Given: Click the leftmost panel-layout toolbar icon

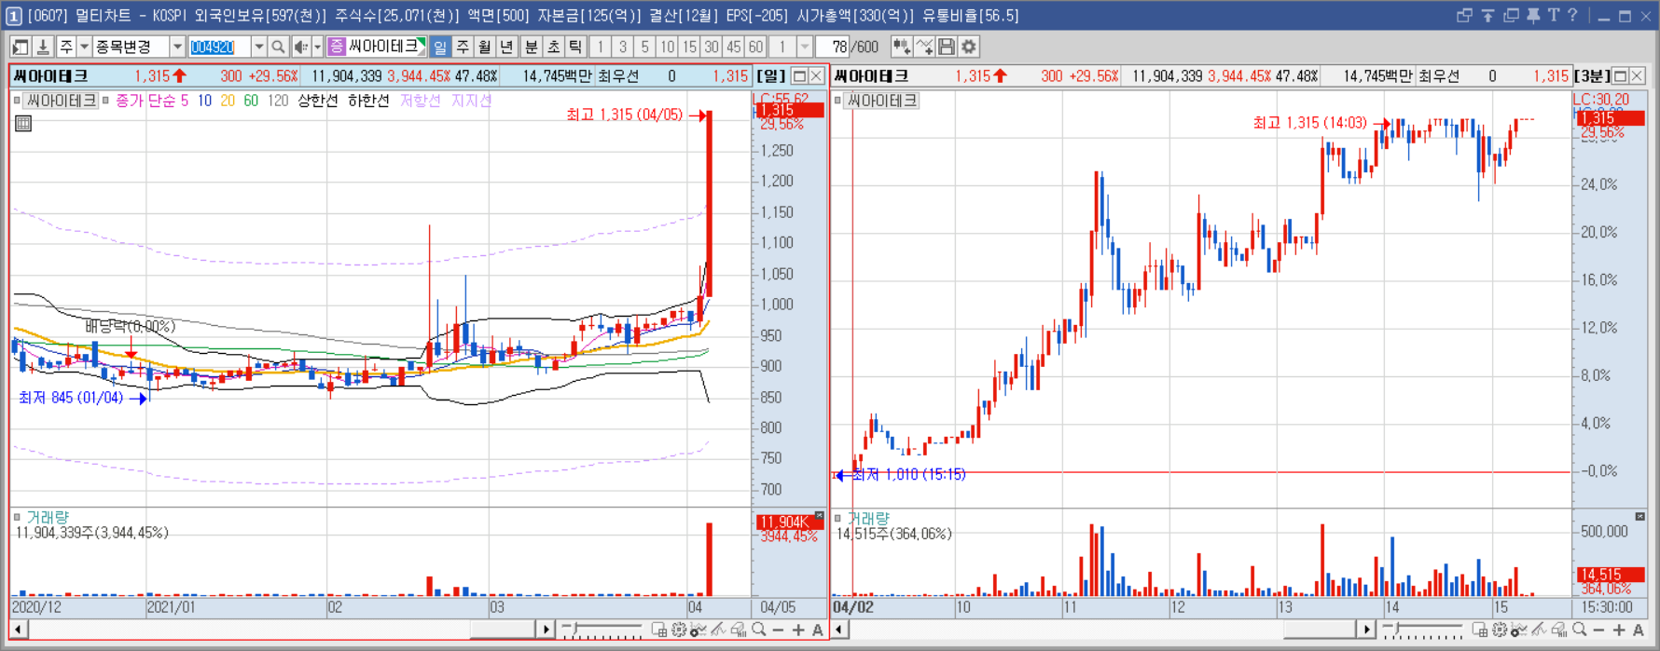Looking at the screenshot, I should [21, 47].
